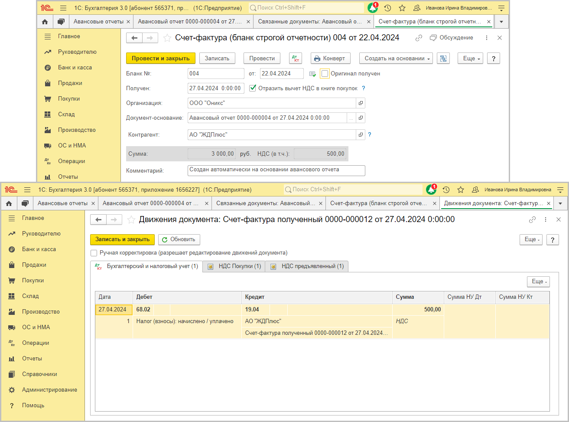Viewport: 569px width, 422px height.
Task: Open Еще menu in invoice toolbar
Action: coord(471,59)
